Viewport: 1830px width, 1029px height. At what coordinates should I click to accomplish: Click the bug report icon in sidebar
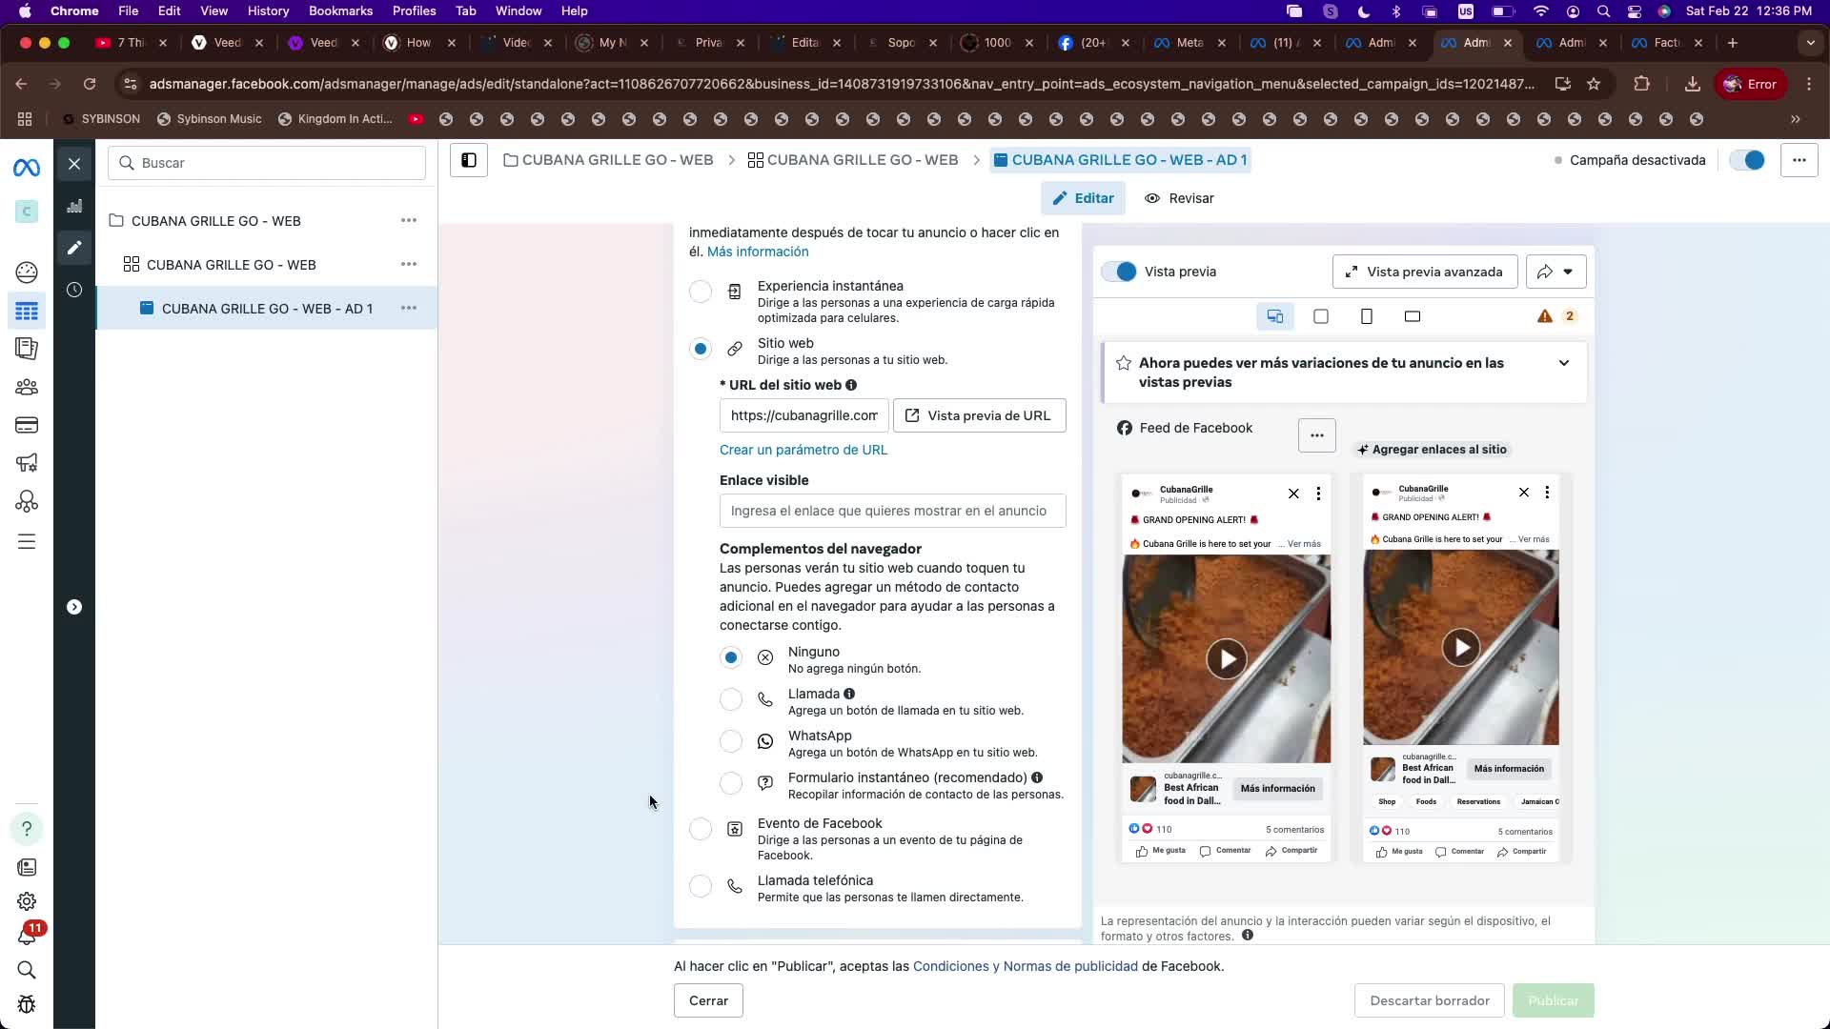[x=27, y=1004]
